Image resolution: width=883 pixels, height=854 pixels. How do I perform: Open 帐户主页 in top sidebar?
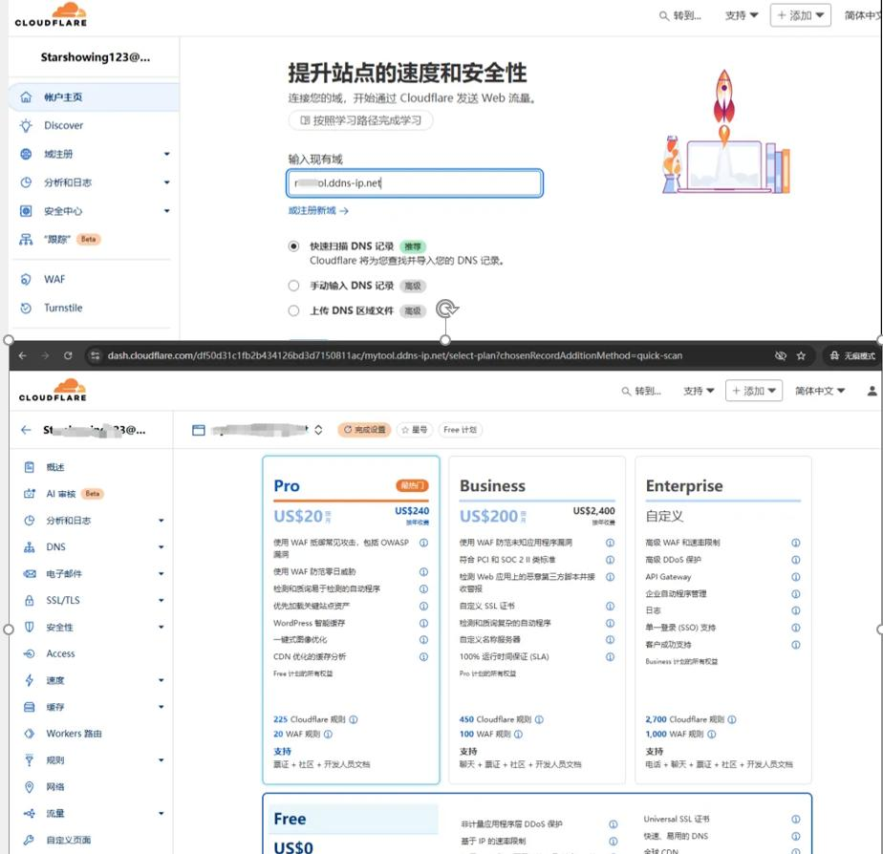pos(94,96)
